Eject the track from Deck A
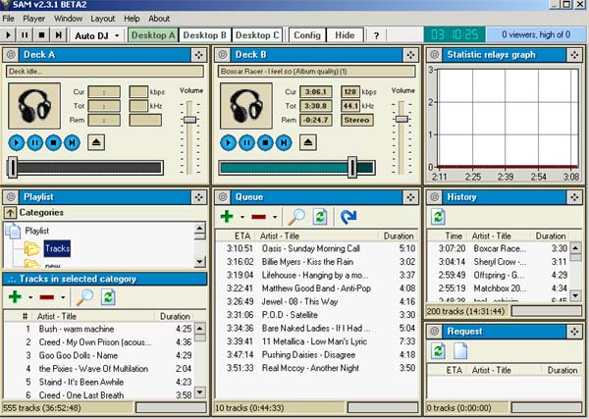589x419 pixels. [x=96, y=142]
